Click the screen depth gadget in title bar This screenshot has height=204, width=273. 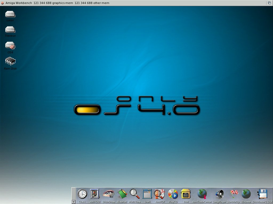269,3
